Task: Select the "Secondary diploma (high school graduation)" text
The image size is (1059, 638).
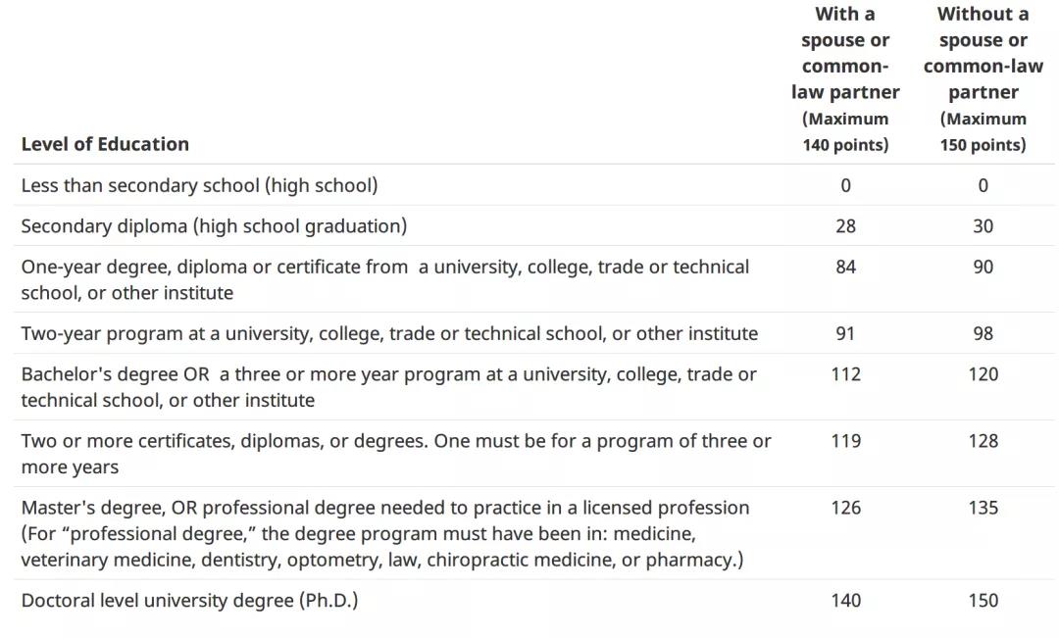Action: [x=214, y=225]
